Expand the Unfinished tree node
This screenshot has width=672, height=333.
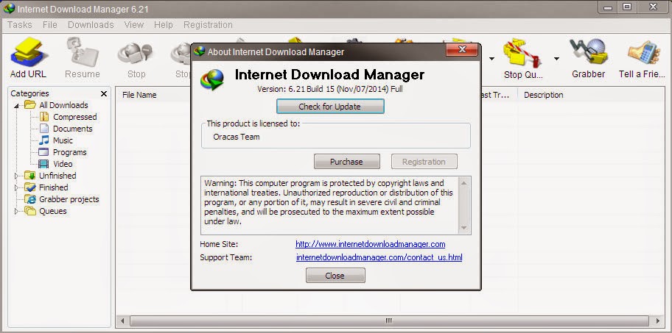[16, 176]
